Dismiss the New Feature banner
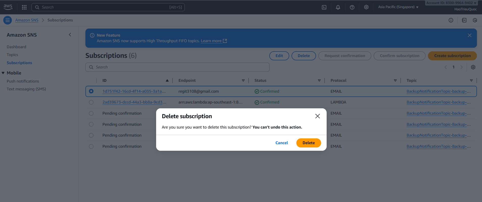The width and height of the screenshot is (482, 202). 470,35
